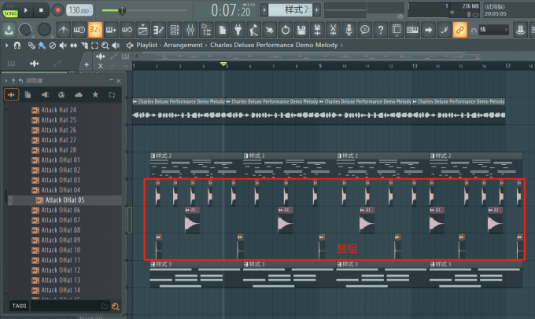Toggle the playlist magnet snap icon
This screenshot has width=535, height=319.
(17, 45)
